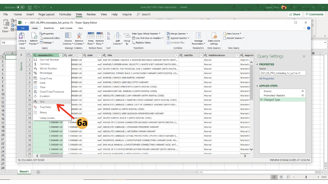The width and height of the screenshot is (328, 184).
Task: Open the Promoted Headers step settings gear
Action: pyautogui.click(x=302, y=95)
